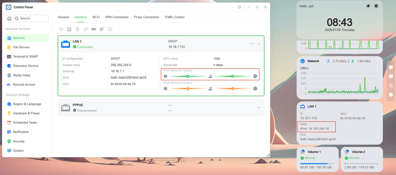Open widget settings gear icon

tap(376, 6)
